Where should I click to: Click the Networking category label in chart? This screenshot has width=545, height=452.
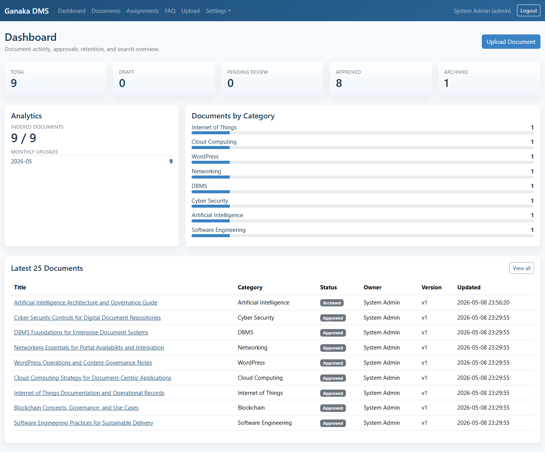(206, 171)
